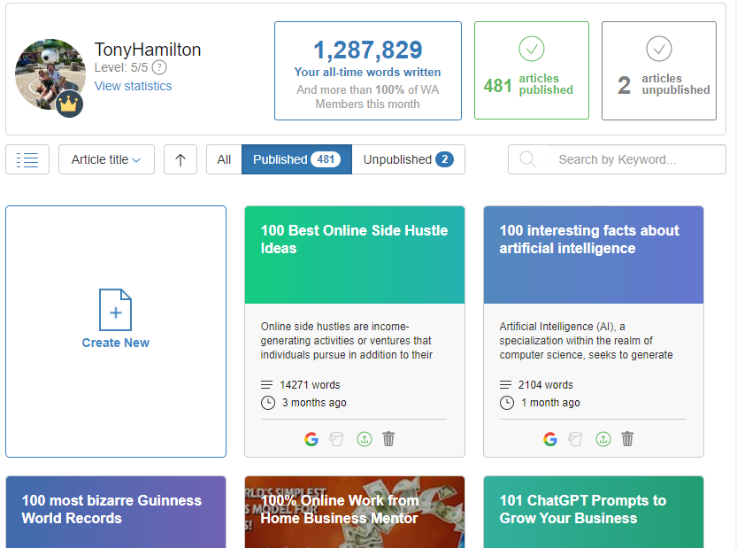The height and width of the screenshot is (548, 737).
Task: Click trash icon on Side Hustle article
Action: (388, 439)
